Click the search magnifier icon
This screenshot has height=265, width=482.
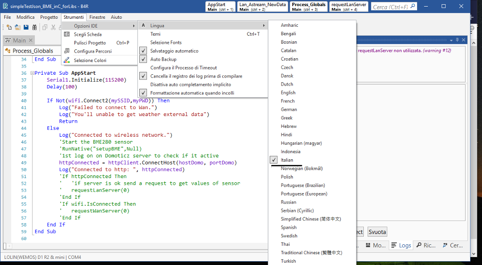pos(413,7)
